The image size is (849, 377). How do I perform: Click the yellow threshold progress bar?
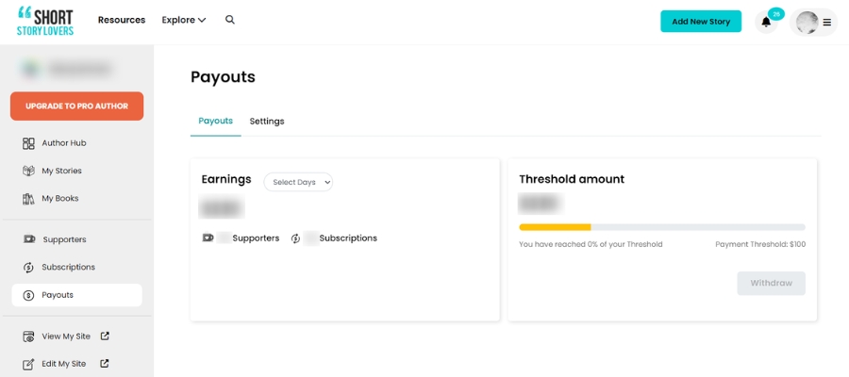[555, 227]
